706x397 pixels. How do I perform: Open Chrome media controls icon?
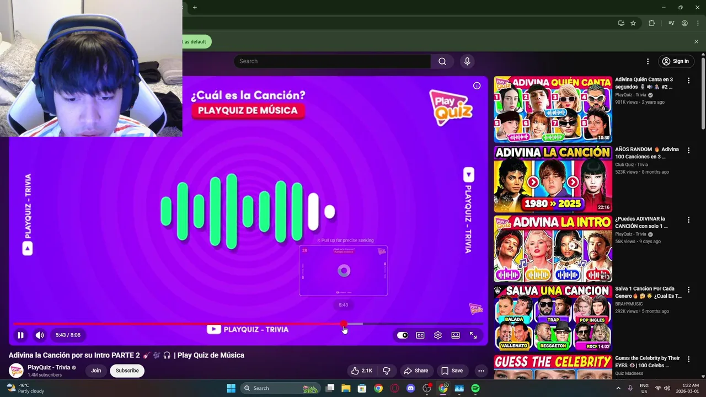[671, 23]
